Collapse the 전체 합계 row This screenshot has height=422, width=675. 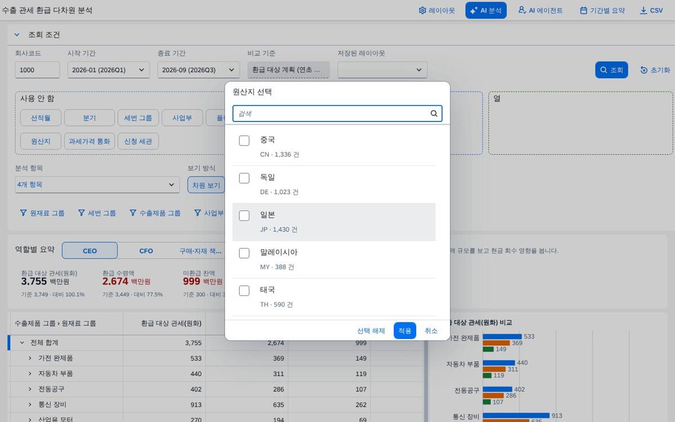(22, 343)
